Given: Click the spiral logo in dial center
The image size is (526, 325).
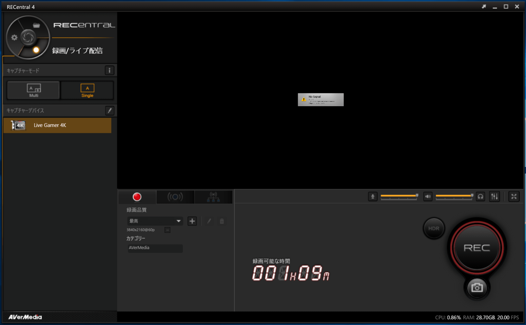Looking at the screenshot, I should pyautogui.click(x=28, y=37).
